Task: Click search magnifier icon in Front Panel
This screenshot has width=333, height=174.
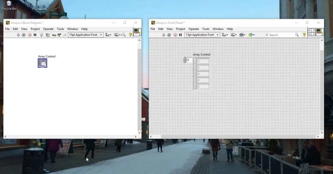Action: pyautogui.click(x=297, y=35)
